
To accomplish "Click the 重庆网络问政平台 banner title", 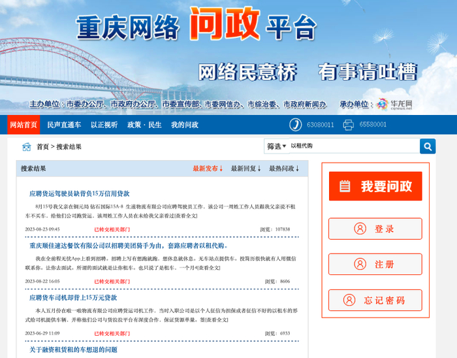I will 196,25.
